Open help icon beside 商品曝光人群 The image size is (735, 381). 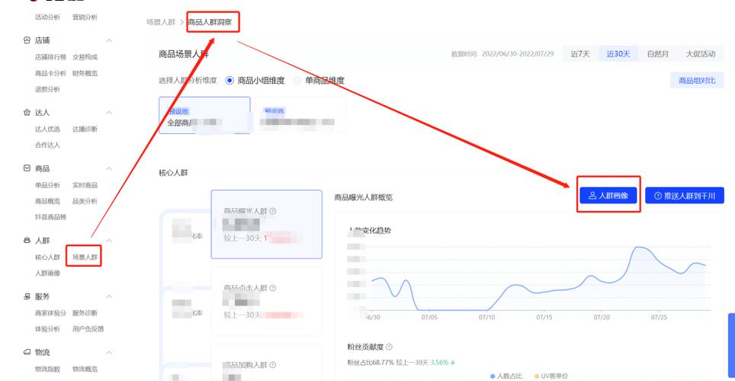273,211
